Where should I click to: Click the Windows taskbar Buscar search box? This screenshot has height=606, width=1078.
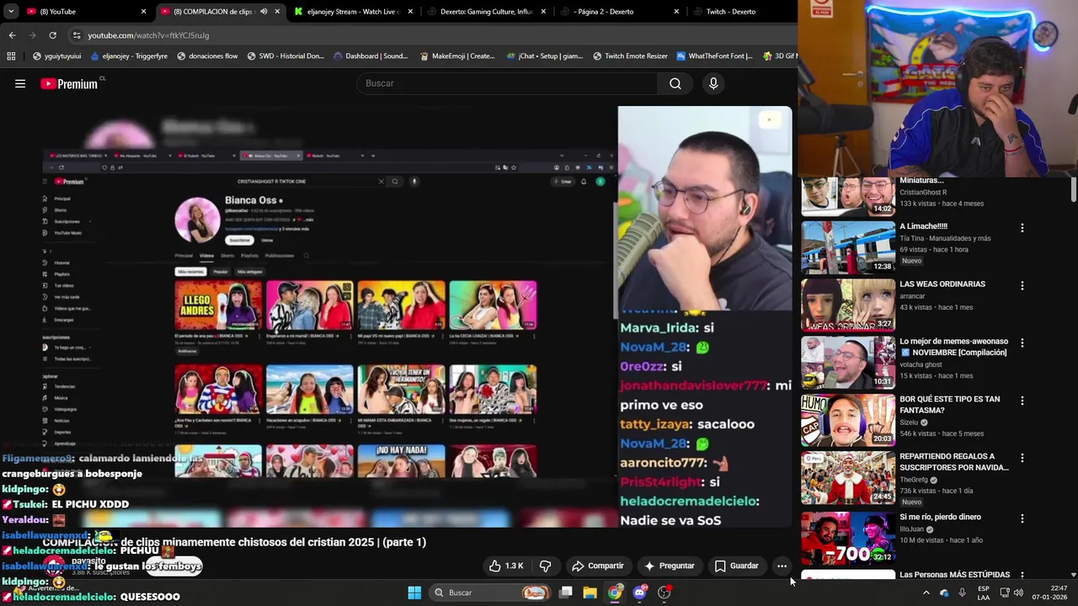click(x=490, y=593)
